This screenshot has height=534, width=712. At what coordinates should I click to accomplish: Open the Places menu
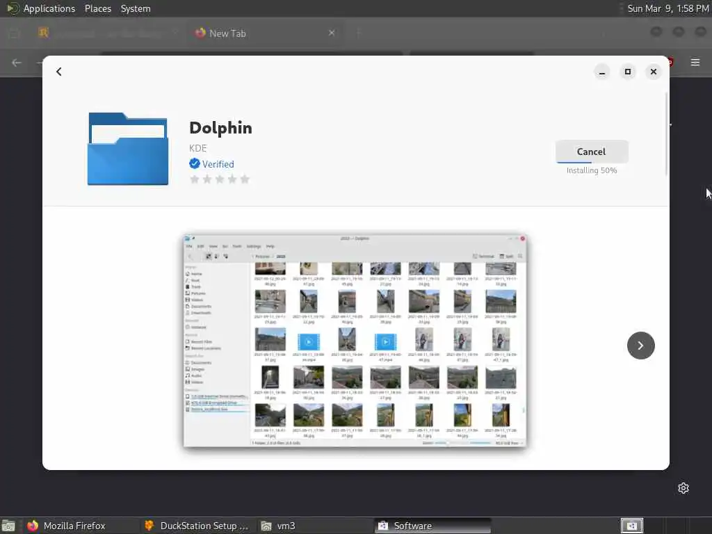[x=97, y=8]
